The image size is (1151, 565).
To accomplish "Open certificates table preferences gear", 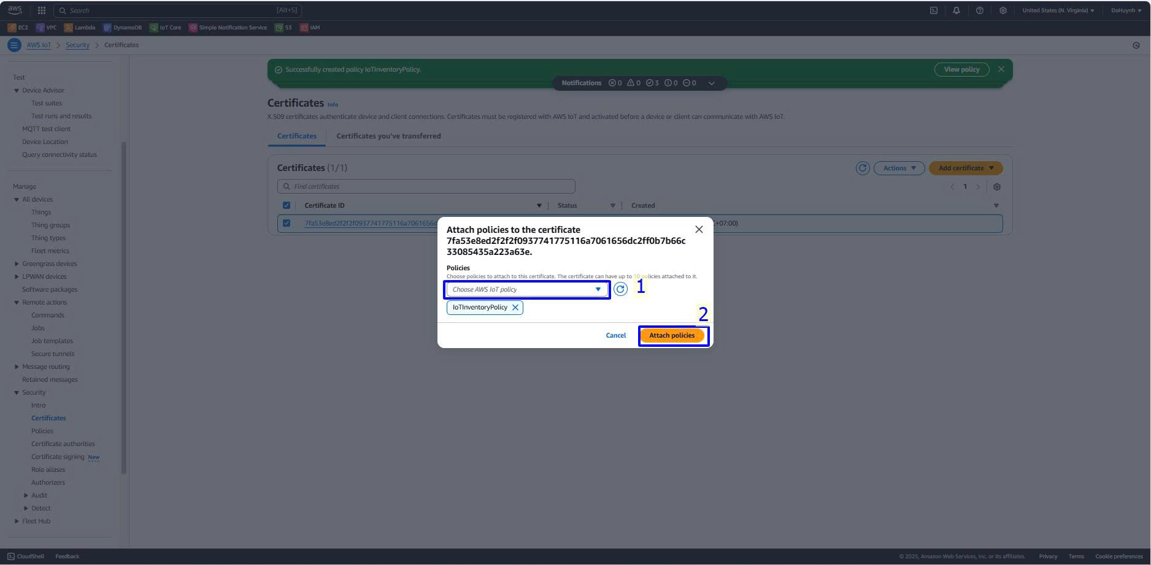I will coord(996,187).
